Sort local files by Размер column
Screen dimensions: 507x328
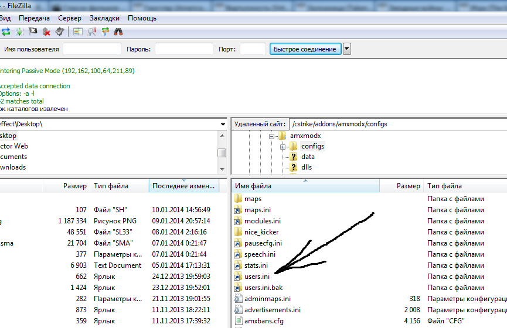67,186
